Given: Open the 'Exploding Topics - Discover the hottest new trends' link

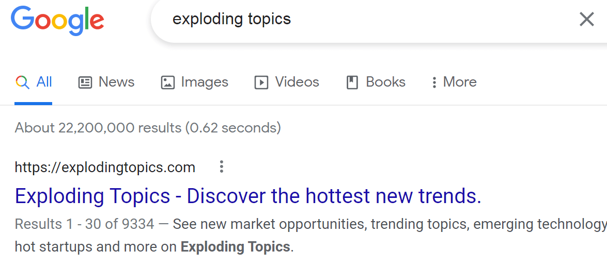Looking at the screenshot, I should 248,196.
